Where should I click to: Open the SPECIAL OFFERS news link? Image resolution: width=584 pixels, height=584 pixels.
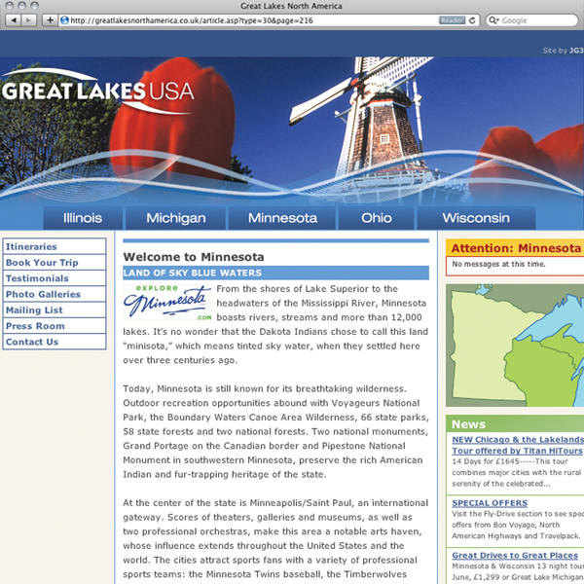(490, 503)
